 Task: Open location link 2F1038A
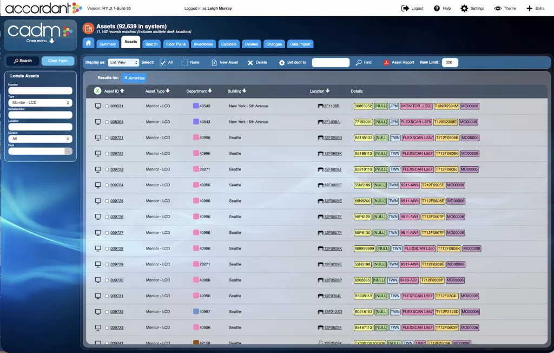332,122
